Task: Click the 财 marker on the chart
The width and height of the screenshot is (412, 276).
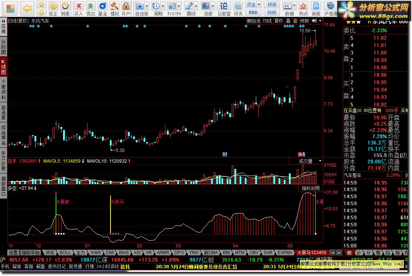Action: [225, 154]
